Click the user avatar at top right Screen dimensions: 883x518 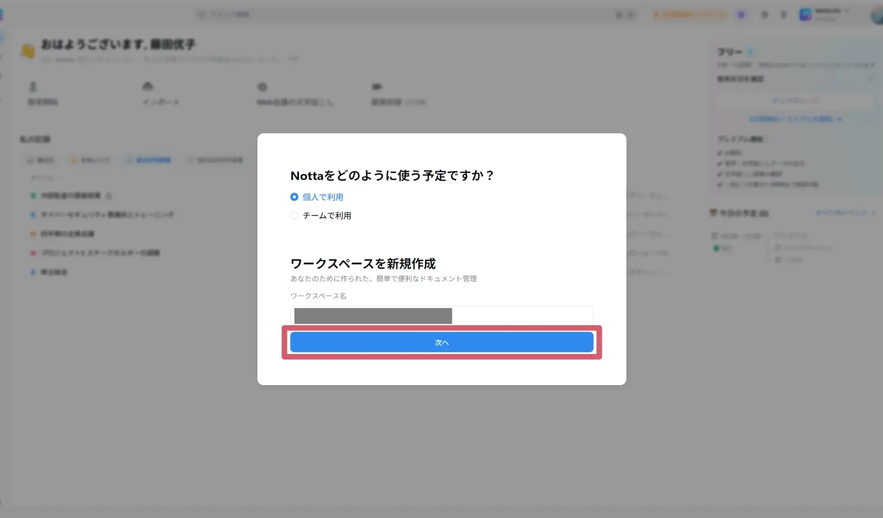pyautogui.click(x=877, y=16)
